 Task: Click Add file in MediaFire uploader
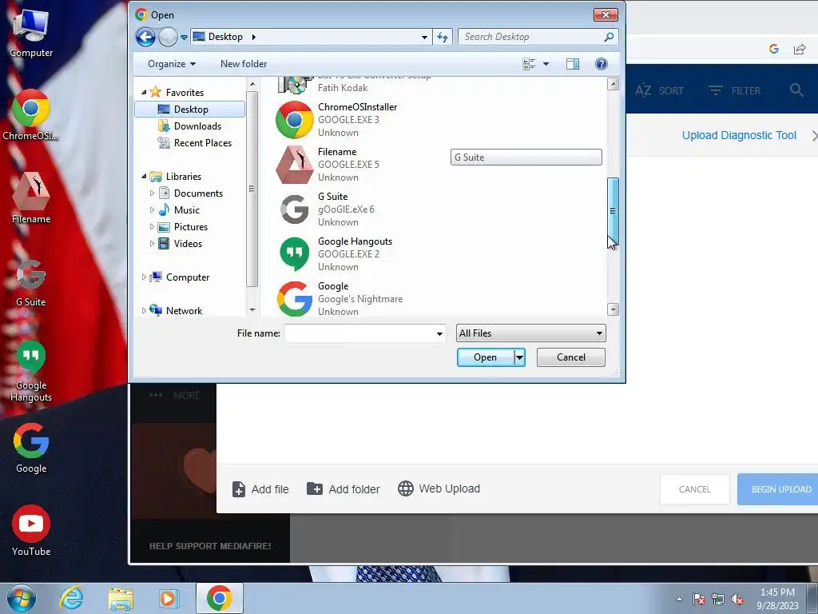pyautogui.click(x=260, y=489)
